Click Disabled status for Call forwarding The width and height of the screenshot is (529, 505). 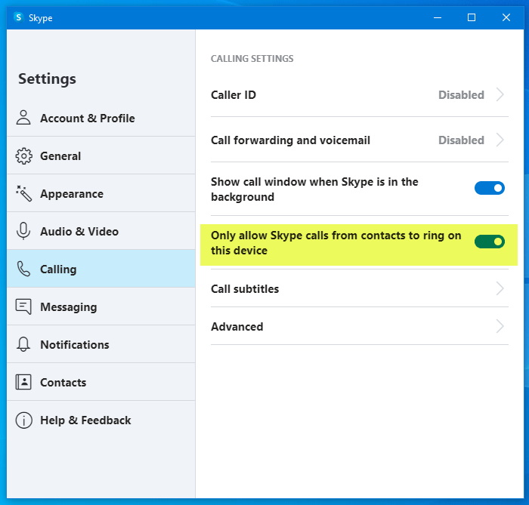(x=461, y=140)
